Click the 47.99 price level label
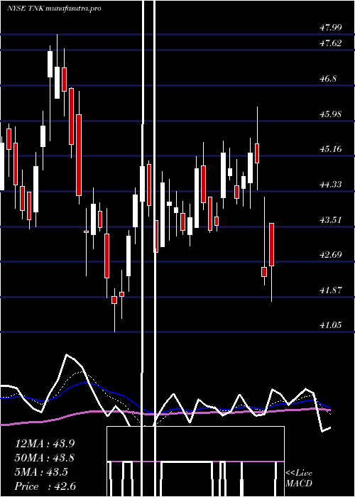The image size is (355, 497). click(x=331, y=28)
